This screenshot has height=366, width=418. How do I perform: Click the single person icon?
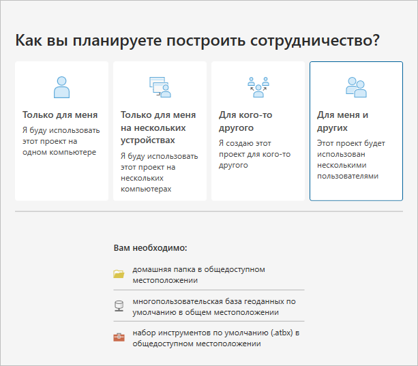[x=61, y=87]
